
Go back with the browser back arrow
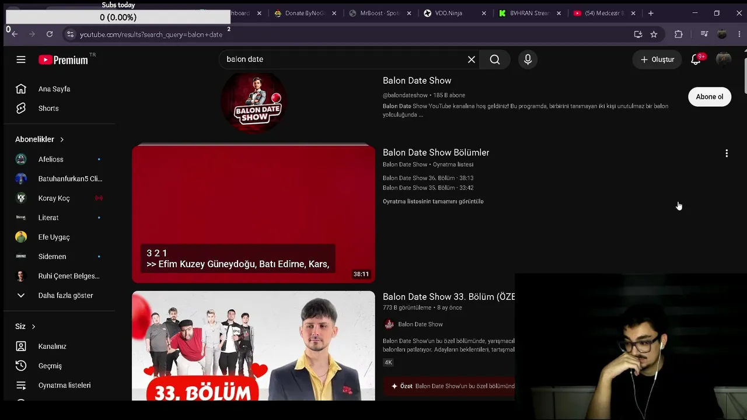point(15,34)
